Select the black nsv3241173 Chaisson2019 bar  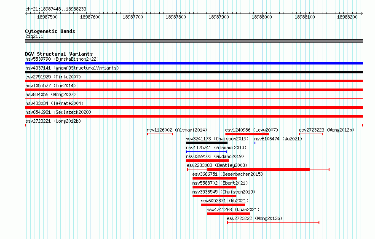click(x=206, y=143)
